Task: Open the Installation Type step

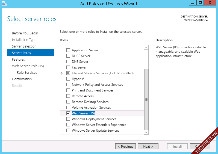Action: point(24,40)
